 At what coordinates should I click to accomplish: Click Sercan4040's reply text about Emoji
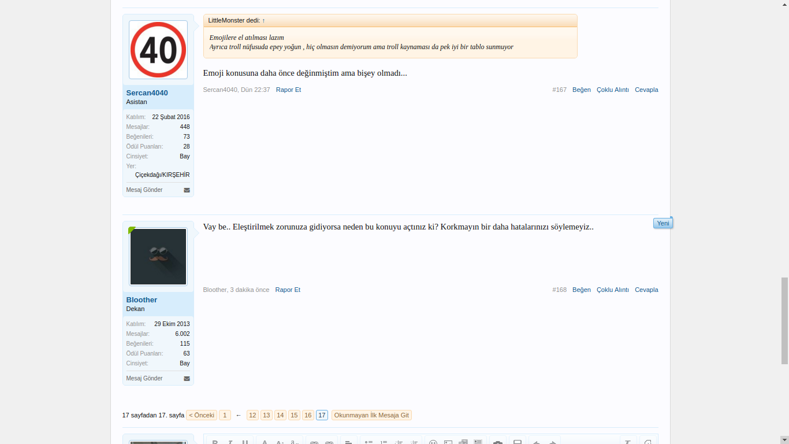click(x=305, y=73)
